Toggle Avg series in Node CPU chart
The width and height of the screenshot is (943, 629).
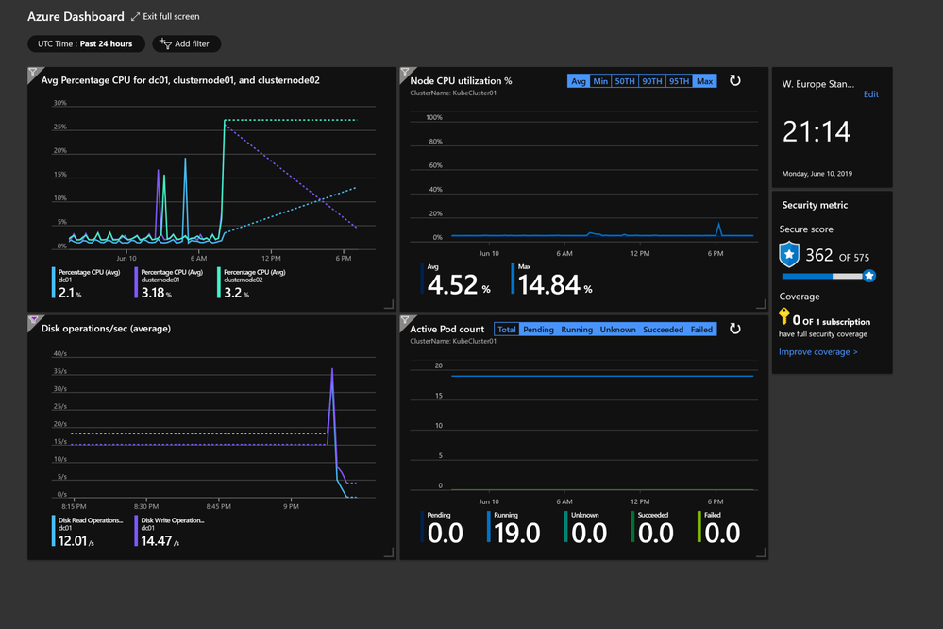(x=579, y=81)
